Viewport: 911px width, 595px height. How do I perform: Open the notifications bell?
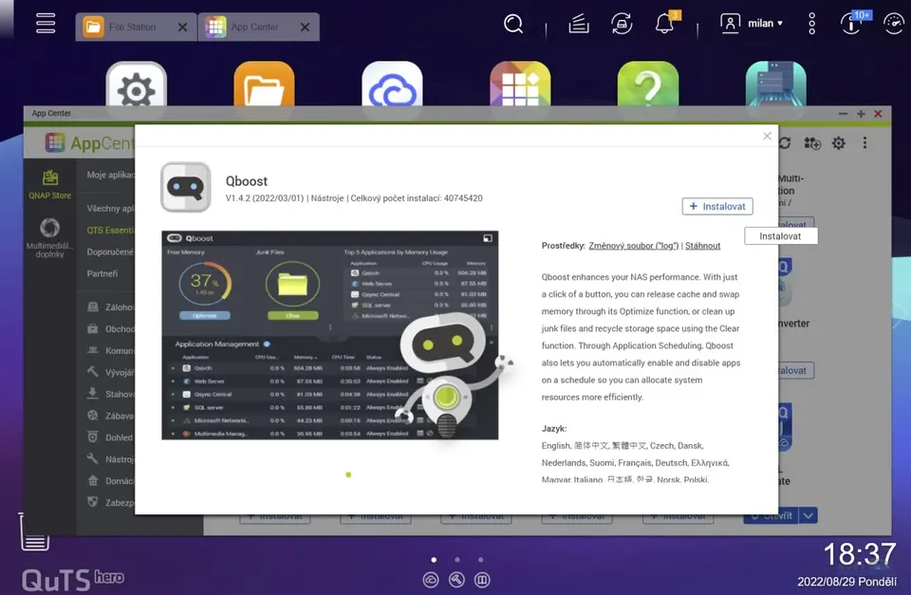(x=664, y=25)
